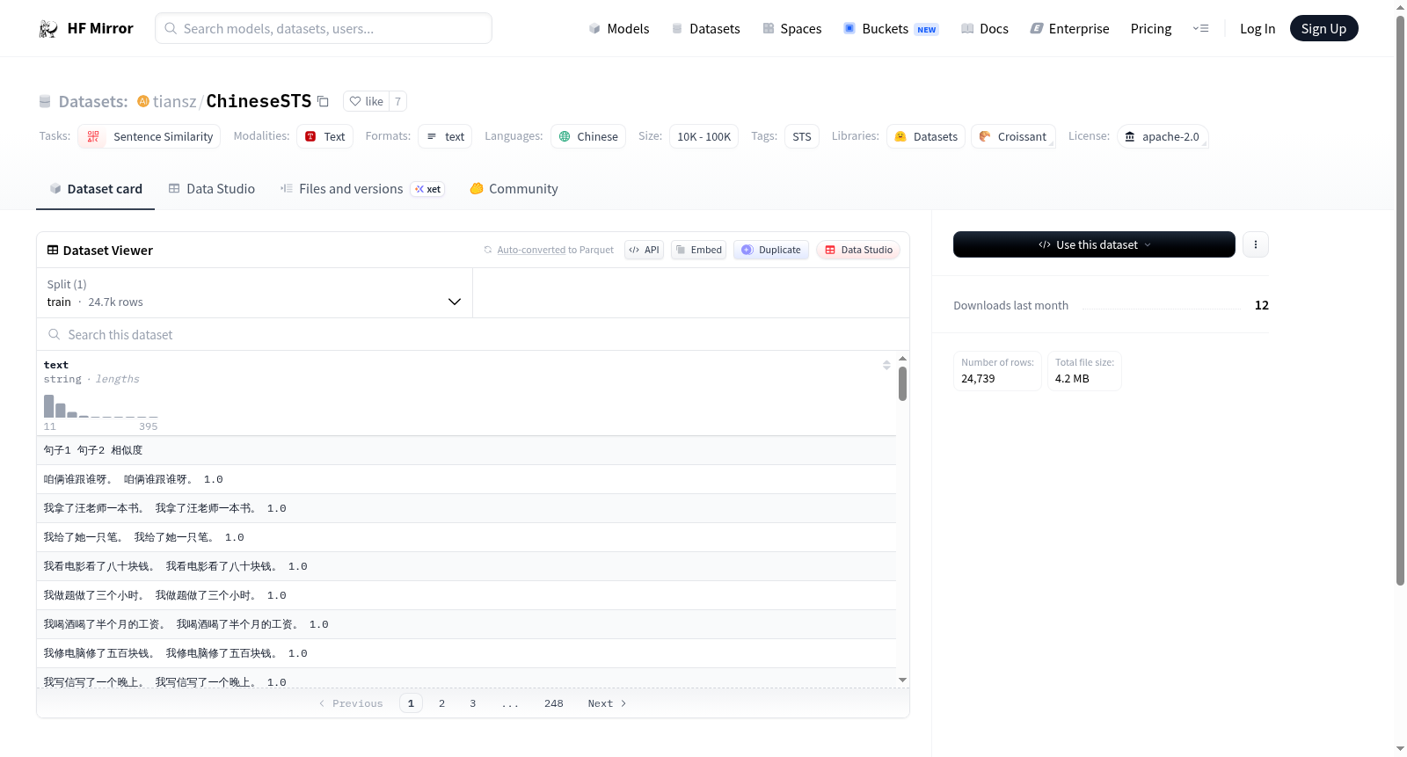Click the HF Mirror logo icon
The image size is (1407, 757).
(x=48, y=29)
